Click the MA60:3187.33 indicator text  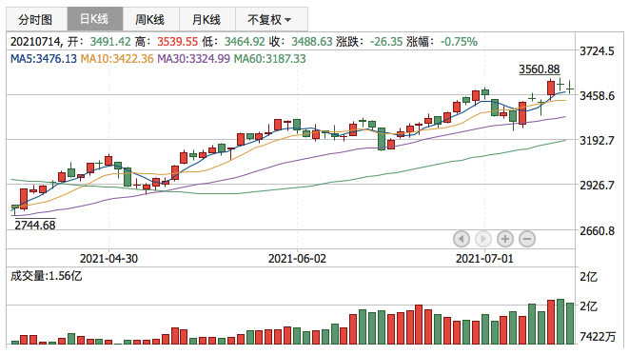(x=269, y=59)
